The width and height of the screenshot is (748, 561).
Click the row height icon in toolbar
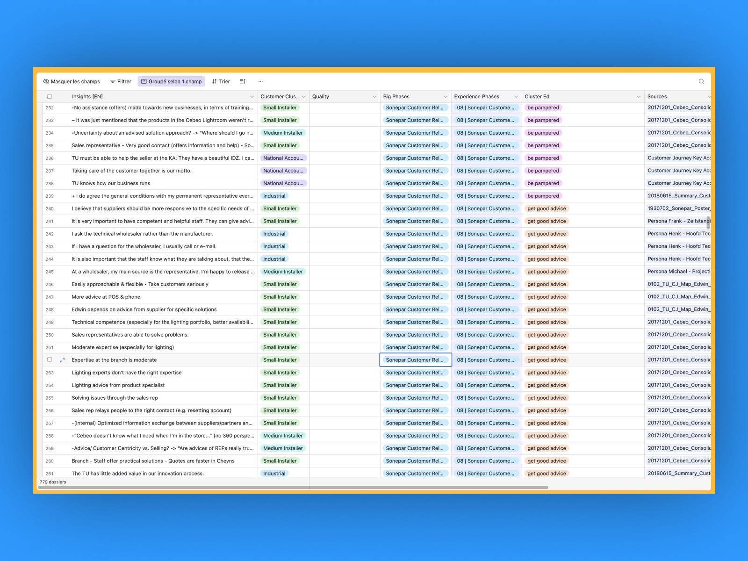243,81
